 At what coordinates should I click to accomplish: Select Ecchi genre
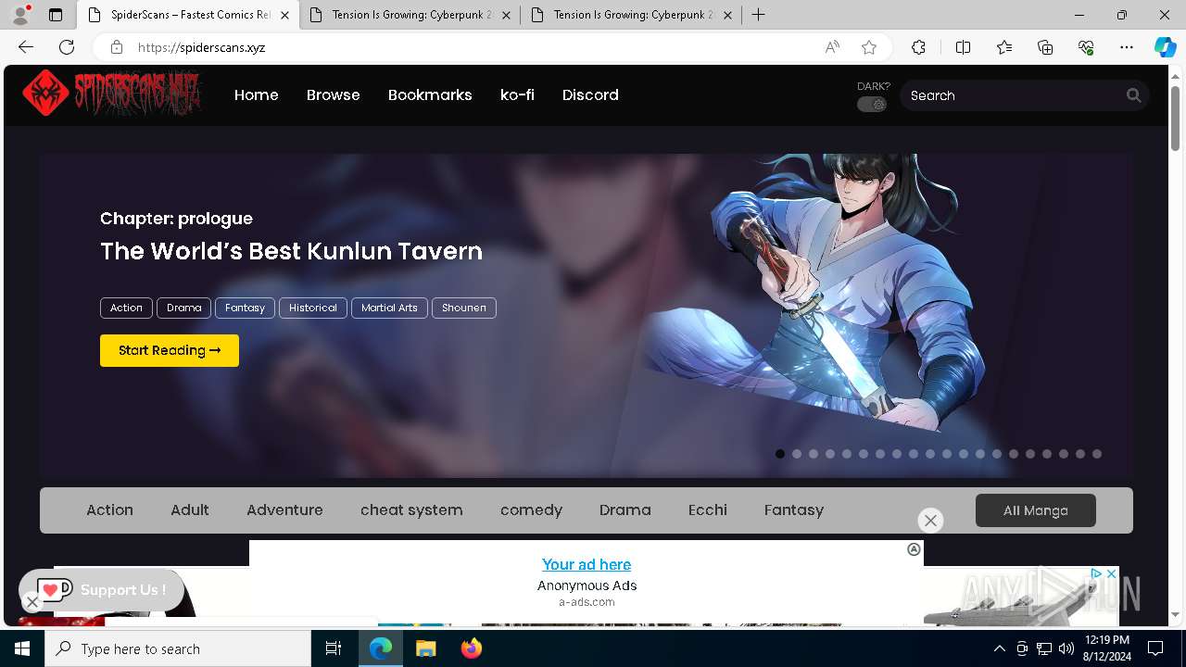(x=708, y=510)
